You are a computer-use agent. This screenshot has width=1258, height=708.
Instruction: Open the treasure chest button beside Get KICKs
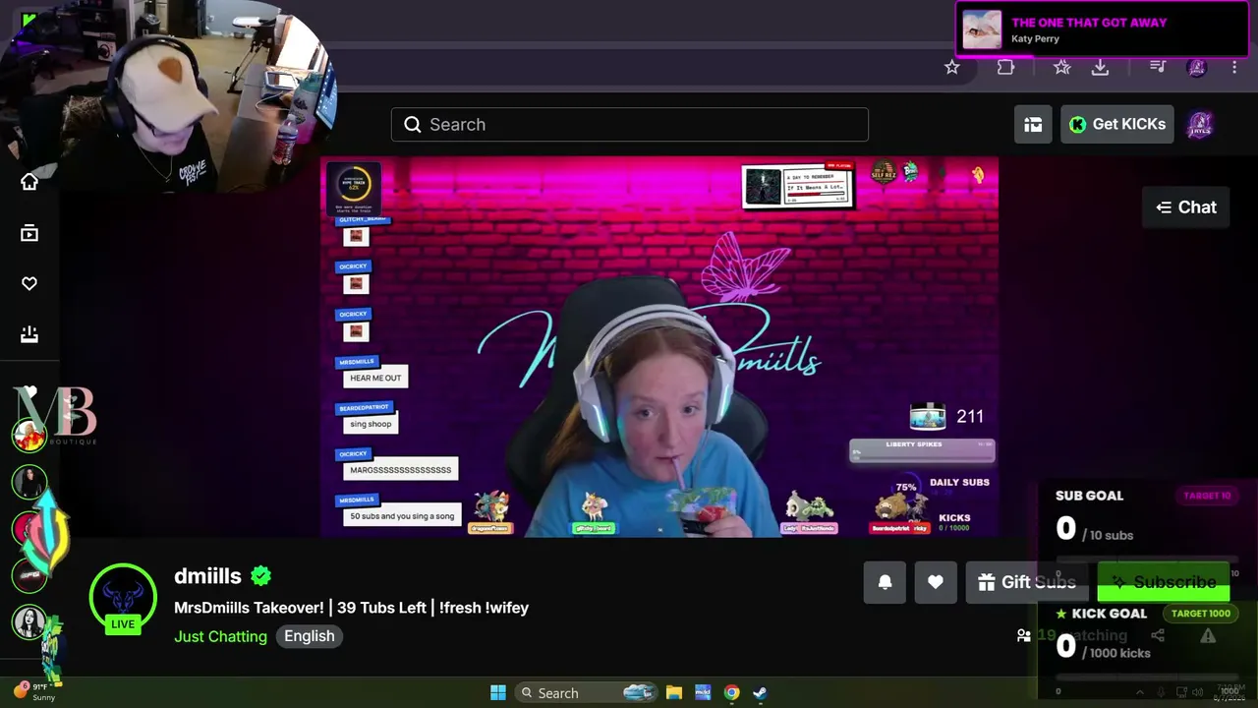click(x=1033, y=124)
